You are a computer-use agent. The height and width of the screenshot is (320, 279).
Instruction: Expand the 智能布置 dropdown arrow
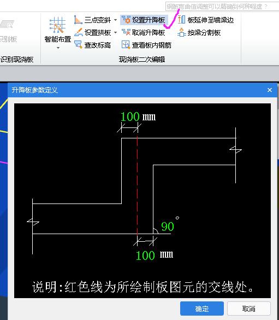58,48
